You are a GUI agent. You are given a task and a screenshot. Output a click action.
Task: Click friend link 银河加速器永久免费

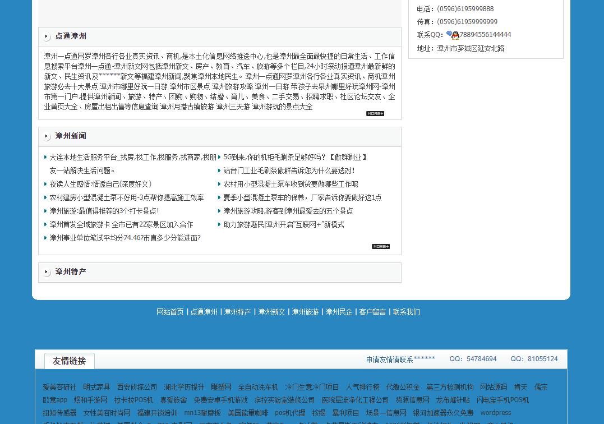pyautogui.click(x=443, y=413)
